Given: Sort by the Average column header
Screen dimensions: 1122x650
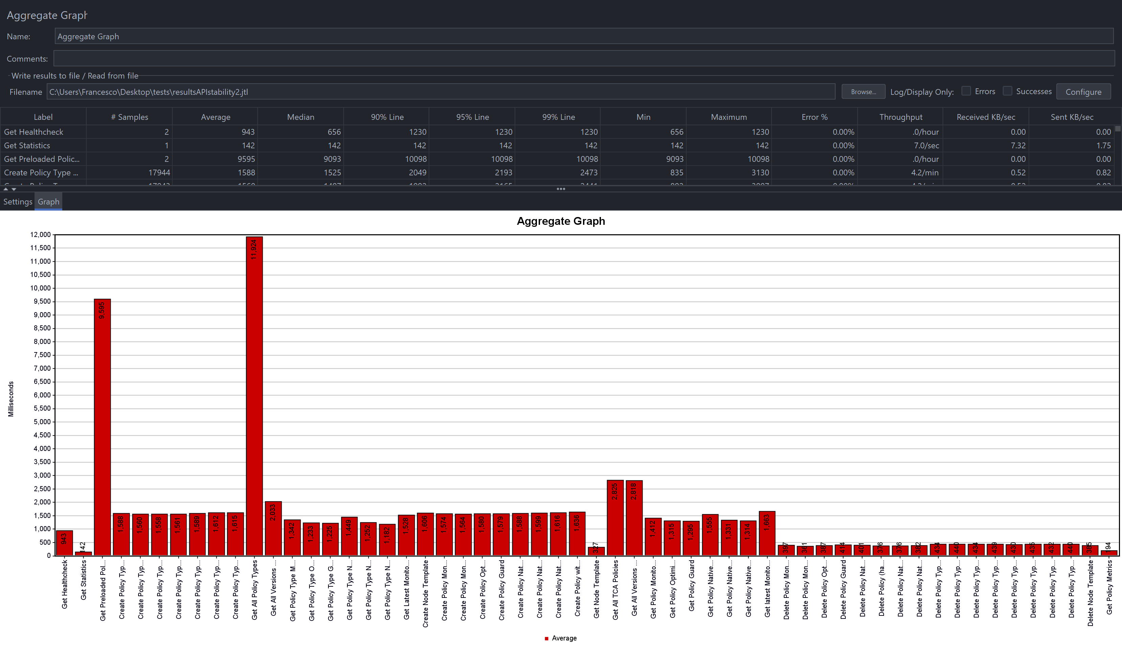Looking at the screenshot, I should (215, 117).
